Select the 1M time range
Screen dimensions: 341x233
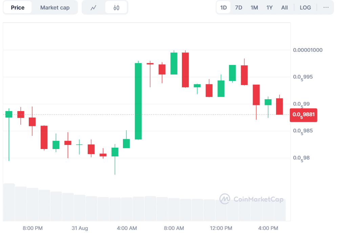tap(254, 7)
